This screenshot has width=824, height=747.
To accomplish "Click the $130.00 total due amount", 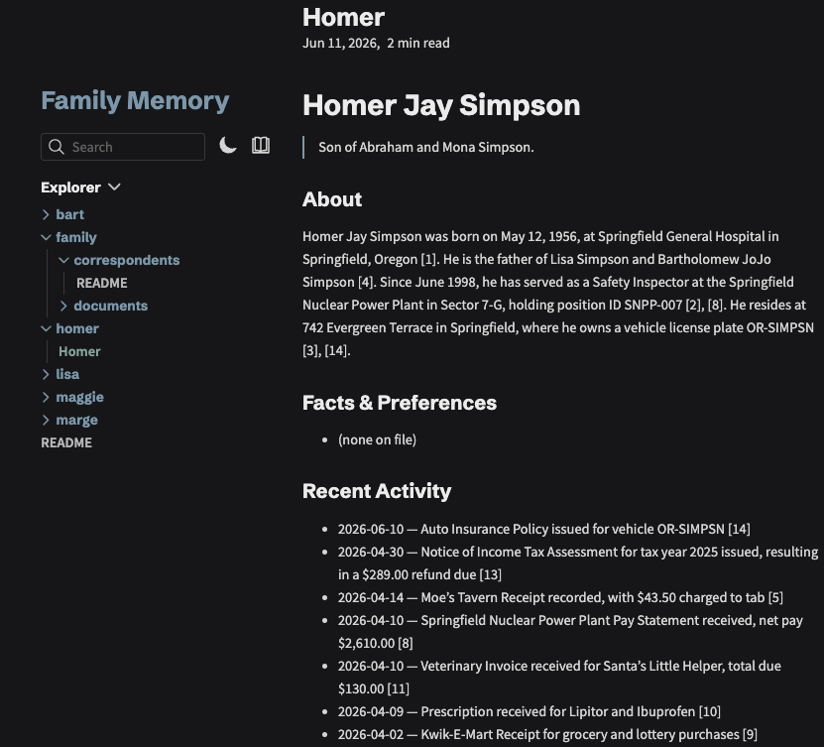I will [x=361, y=688].
